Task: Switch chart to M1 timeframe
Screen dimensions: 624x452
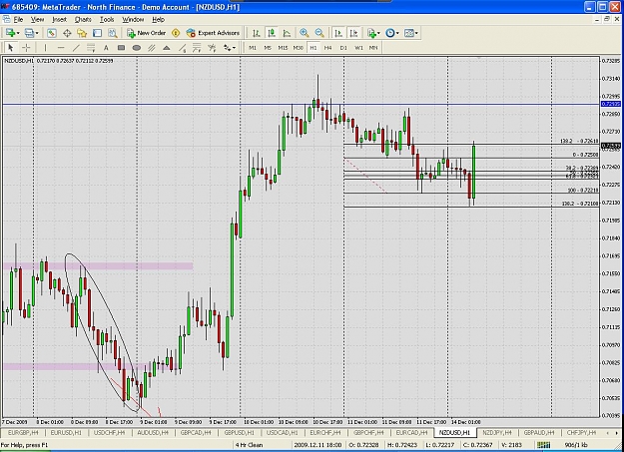Action: pos(253,48)
